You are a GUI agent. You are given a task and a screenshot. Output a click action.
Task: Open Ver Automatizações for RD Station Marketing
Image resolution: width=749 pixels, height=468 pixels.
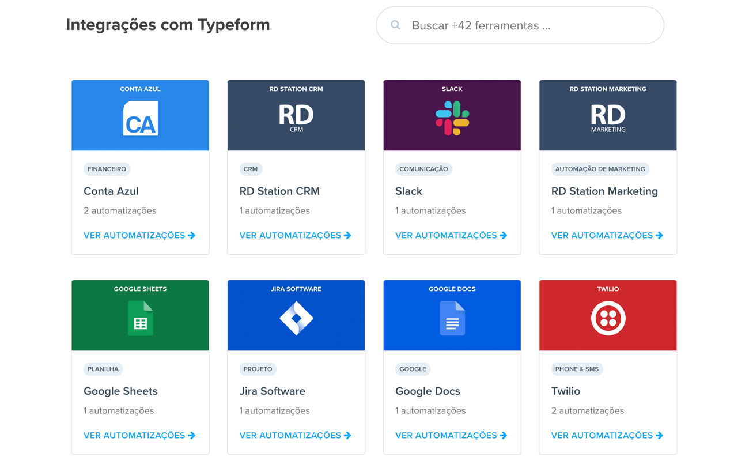pos(607,235)
